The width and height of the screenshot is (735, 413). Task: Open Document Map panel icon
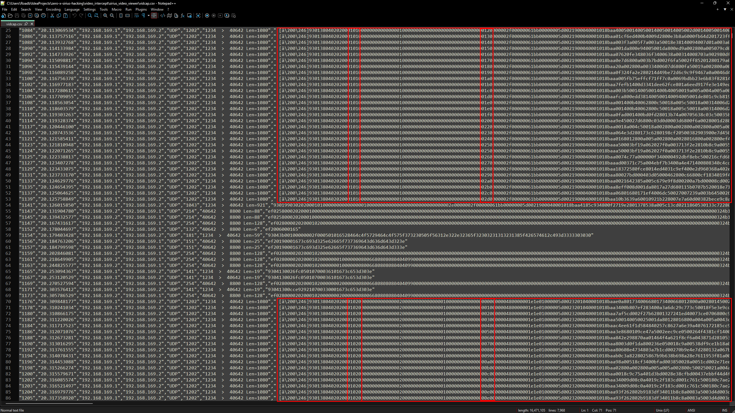pyautogui.click(x=169, y=15)
